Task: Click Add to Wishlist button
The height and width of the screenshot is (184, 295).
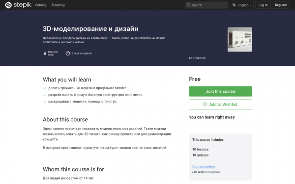Action: click(x=220, y=105)
